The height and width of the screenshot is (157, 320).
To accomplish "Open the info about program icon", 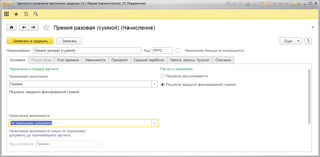I will click(295, 3).
